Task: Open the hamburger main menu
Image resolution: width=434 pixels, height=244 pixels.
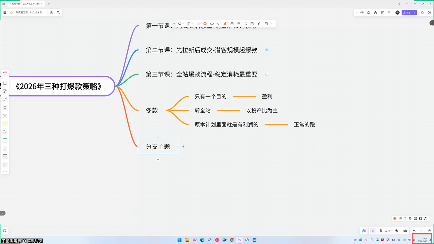Action: pos(5,13)
